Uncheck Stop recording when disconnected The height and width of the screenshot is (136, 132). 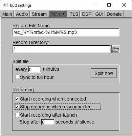click(x=17, y=107)
